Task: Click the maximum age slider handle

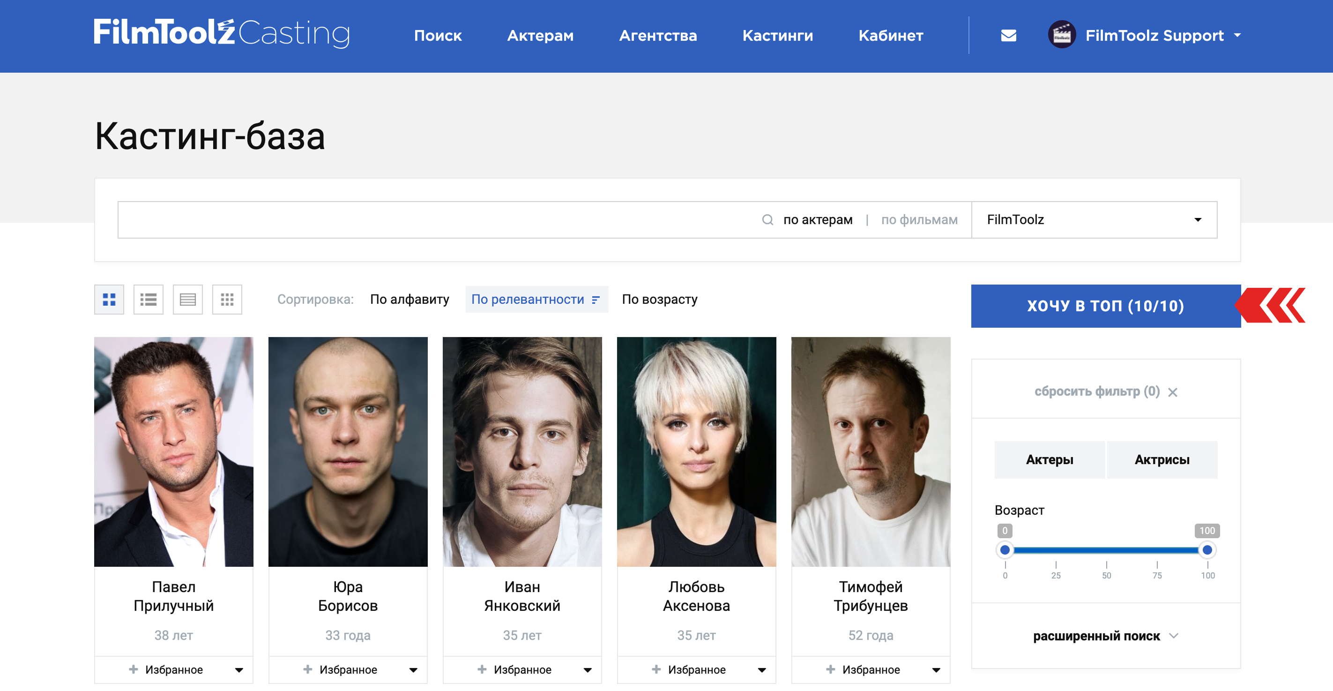Action: click(x=1207, y=550)
